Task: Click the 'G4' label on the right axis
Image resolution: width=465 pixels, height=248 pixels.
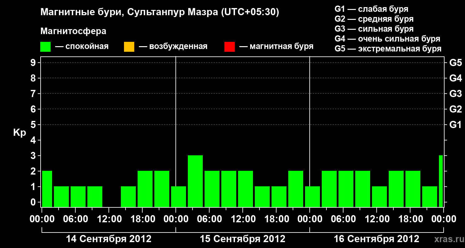Action: point(455,78)
